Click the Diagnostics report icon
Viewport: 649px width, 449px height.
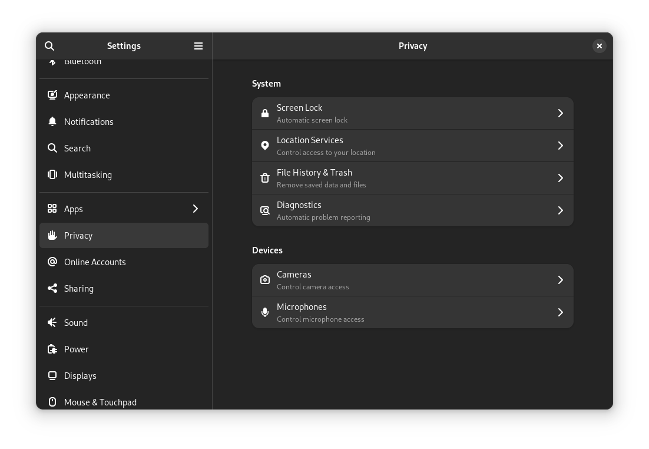point(265,210)
